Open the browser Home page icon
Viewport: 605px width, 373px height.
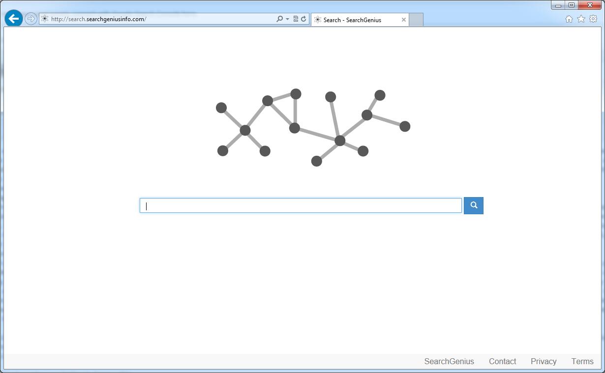tap(569, 19)
